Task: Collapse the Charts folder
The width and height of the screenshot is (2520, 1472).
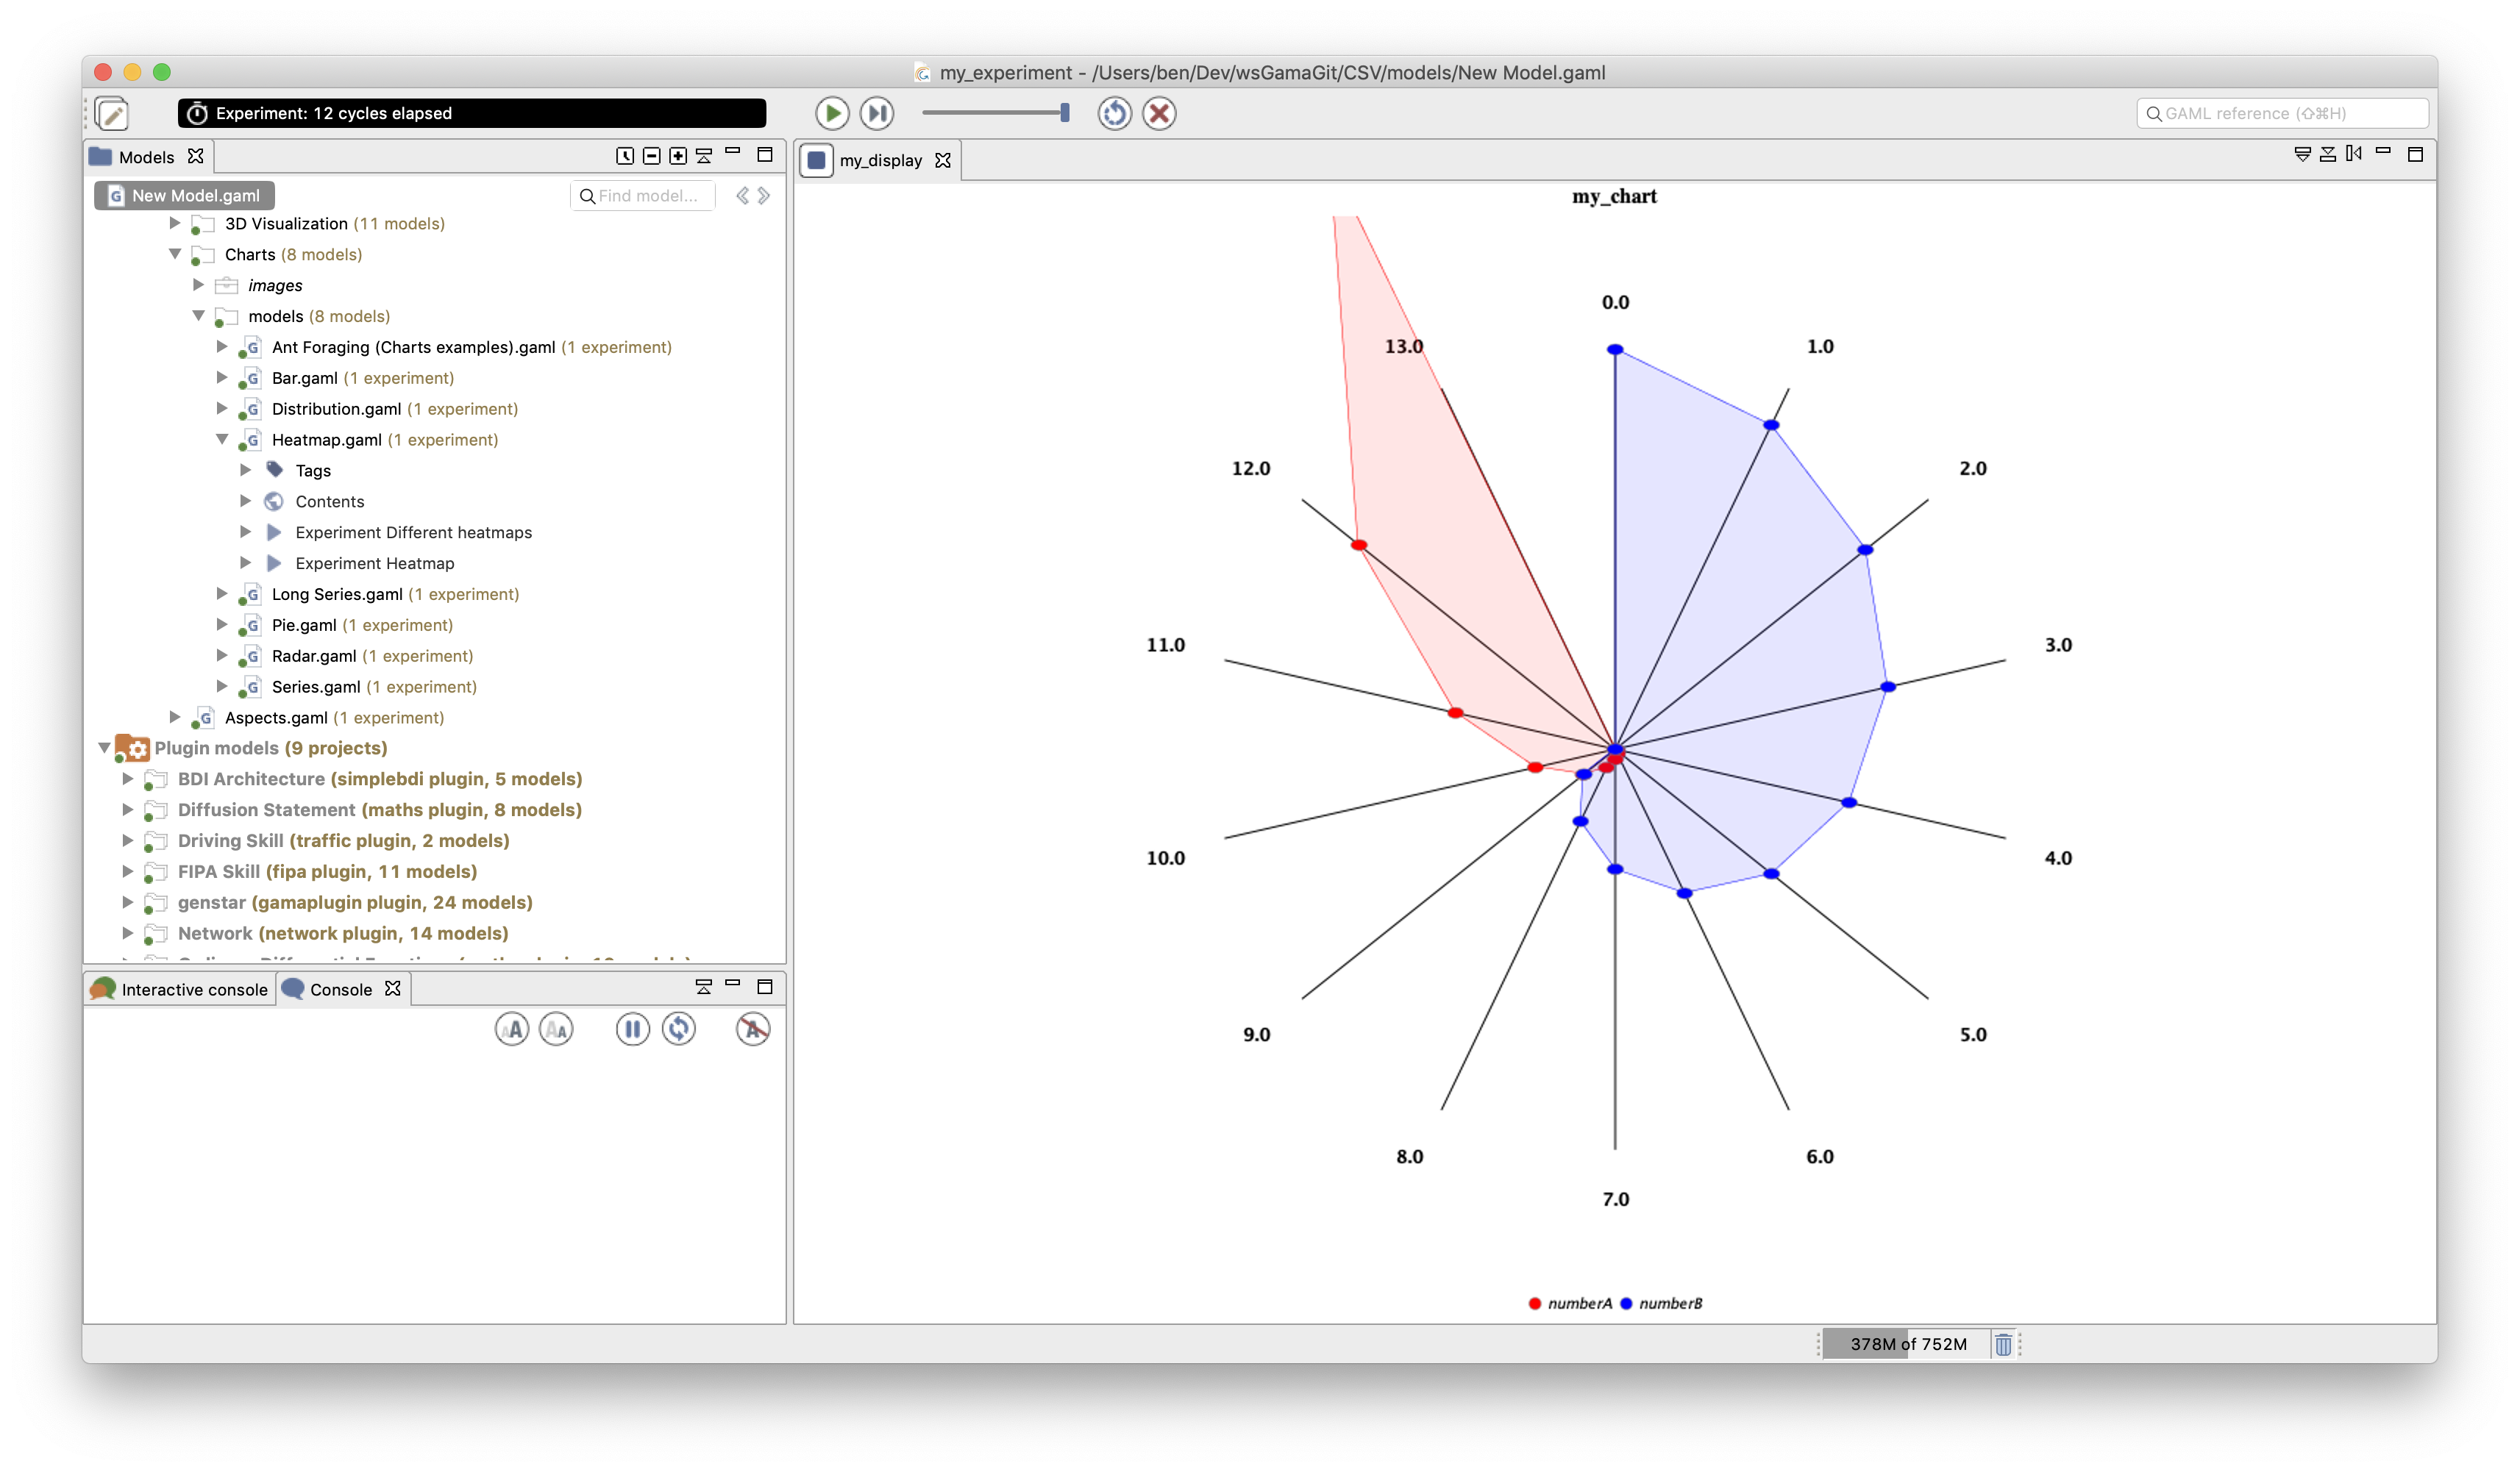Action: coord(175,255)
